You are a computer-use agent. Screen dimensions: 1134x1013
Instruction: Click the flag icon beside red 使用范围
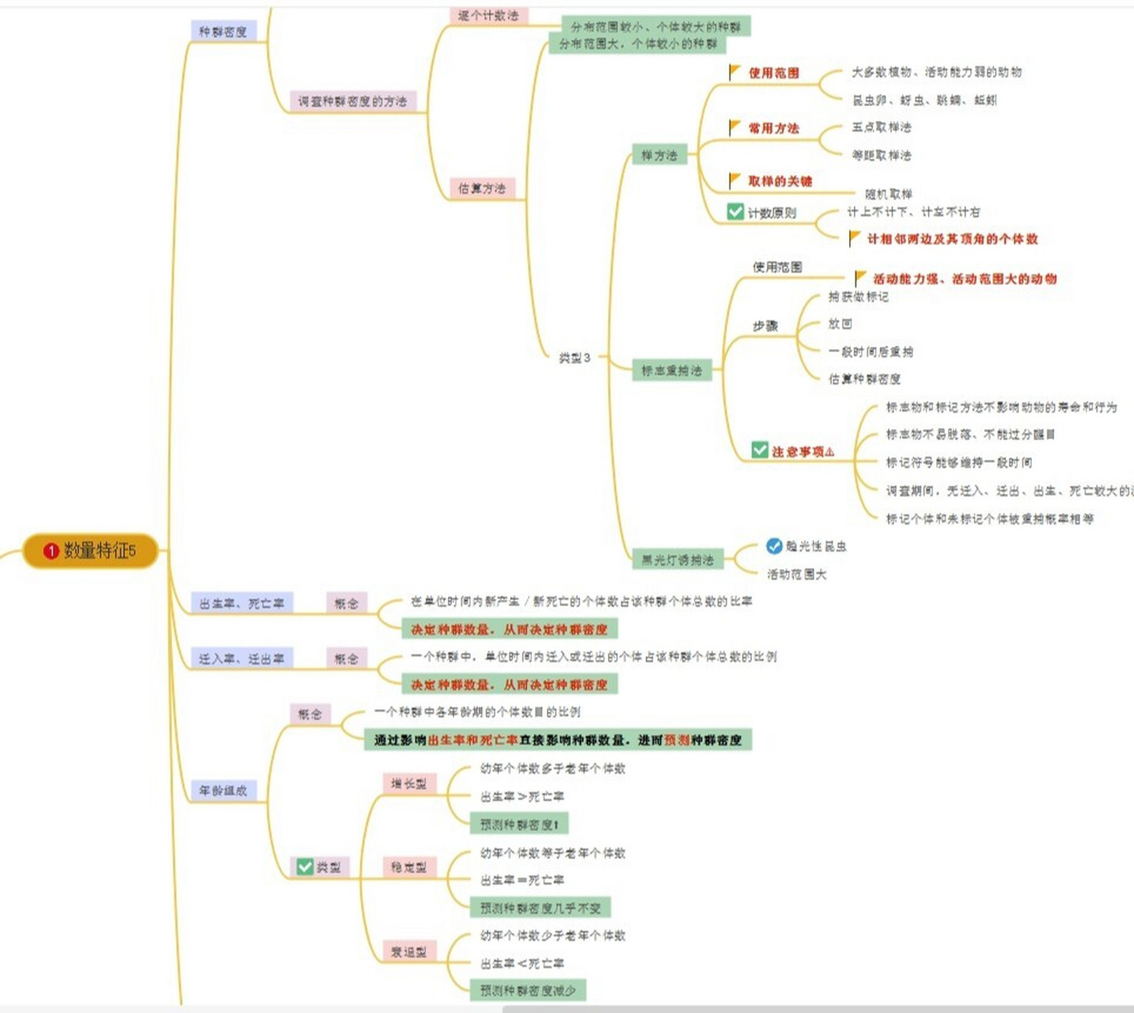734,73
